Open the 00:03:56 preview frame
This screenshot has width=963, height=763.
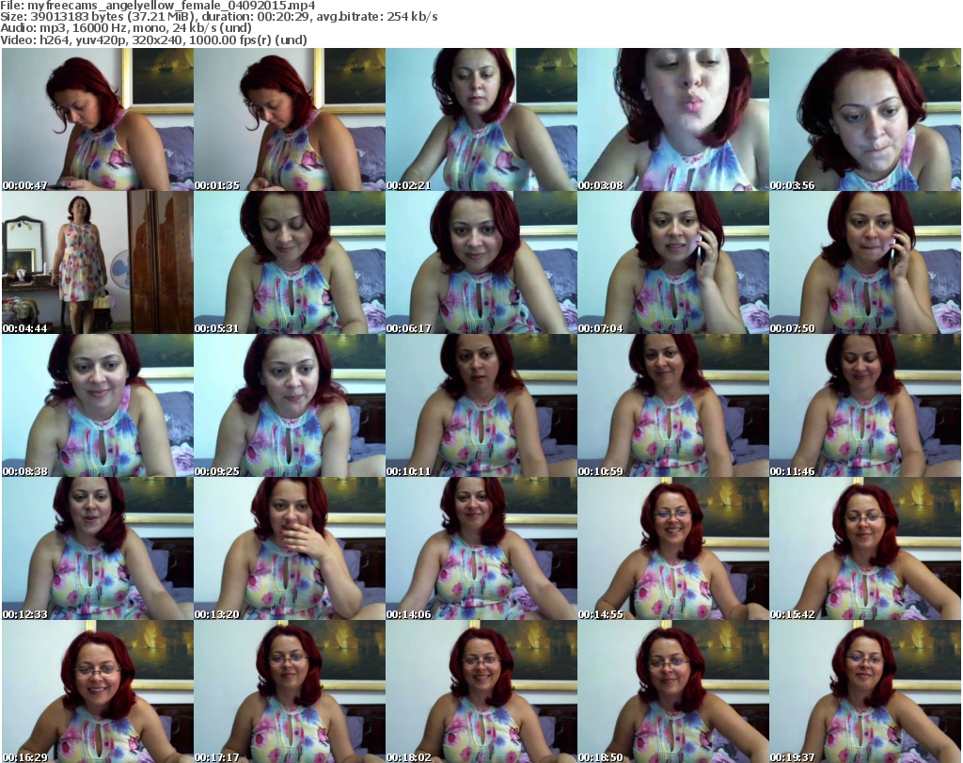click(865, 119)
